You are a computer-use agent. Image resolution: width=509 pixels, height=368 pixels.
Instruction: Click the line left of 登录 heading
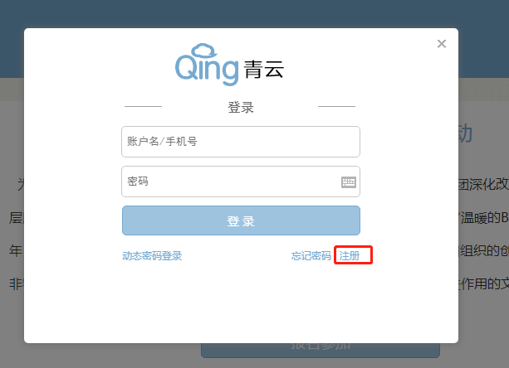point(143,106)
